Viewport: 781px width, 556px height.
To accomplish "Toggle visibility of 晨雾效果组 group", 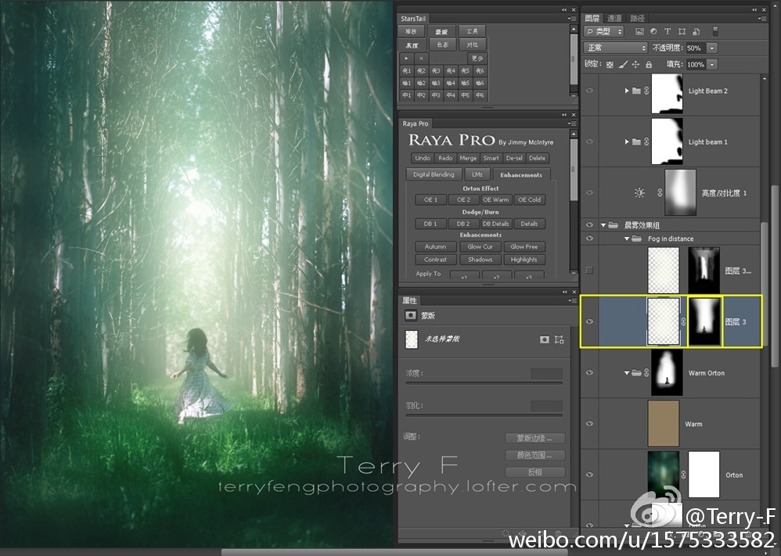I will (x=590, y=225).
